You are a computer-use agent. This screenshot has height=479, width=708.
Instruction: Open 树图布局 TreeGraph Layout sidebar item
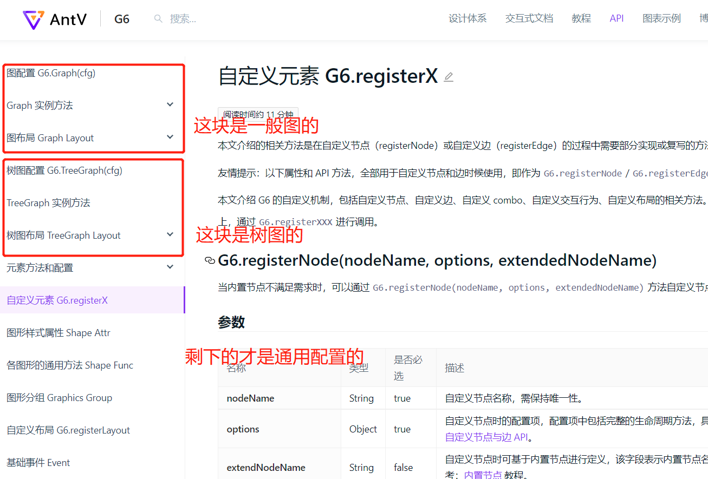pyautogui.click(x=63, y=235)
